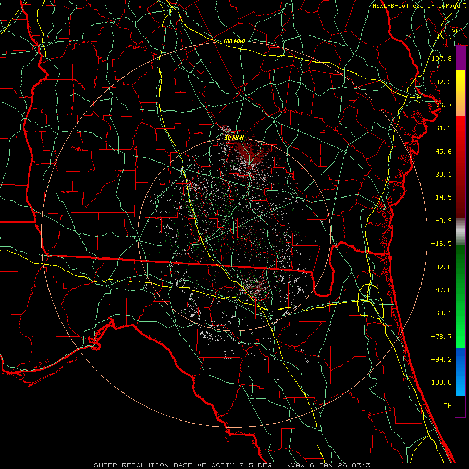Screen dimensions: 469x469
Task: Select the 61.2 velocity legend value
Action: pyautogui.click(x=443, y=128)
